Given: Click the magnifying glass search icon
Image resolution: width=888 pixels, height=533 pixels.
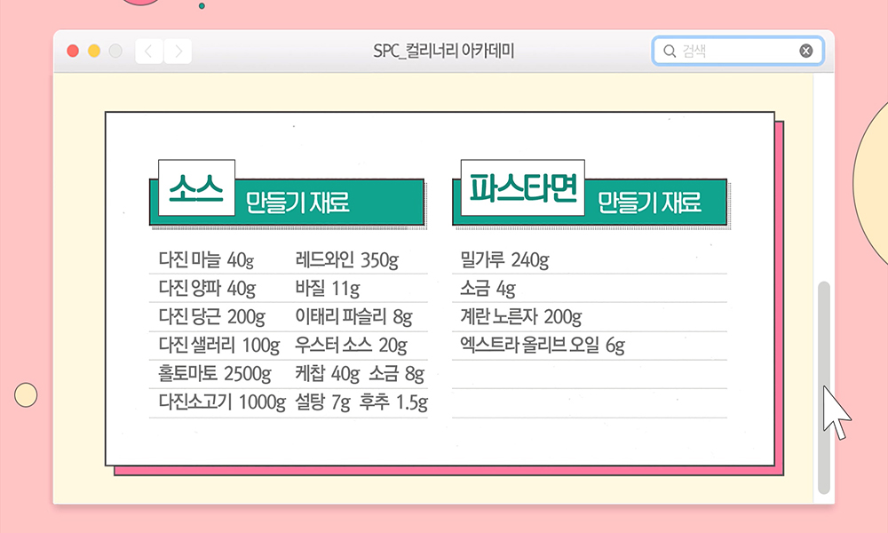Looking at the screenshot, I should coord(670,52).
